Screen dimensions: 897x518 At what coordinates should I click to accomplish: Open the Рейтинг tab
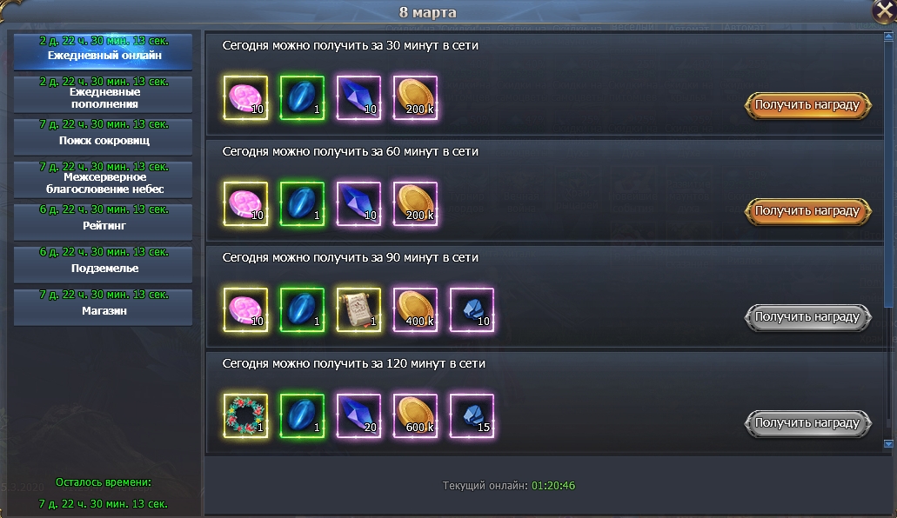coord(104,222)
